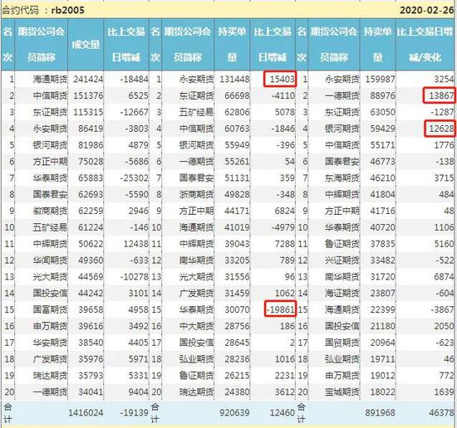Click the 持买单量 column header
457x428 pixels.
232,45
